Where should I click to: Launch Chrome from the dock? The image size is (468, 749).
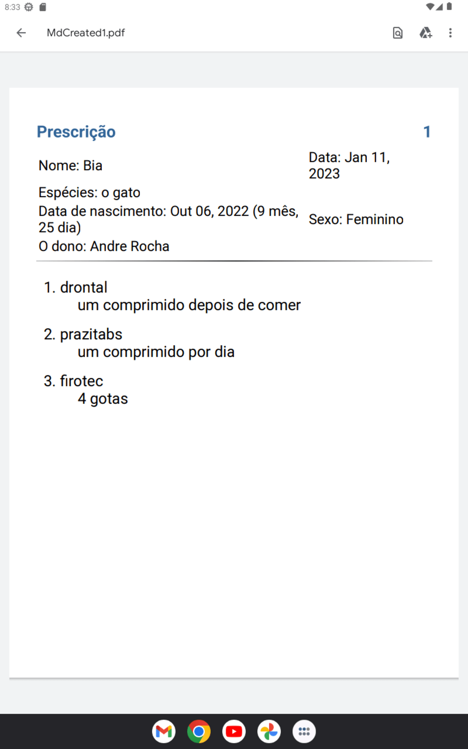click(x=199, y=731)
